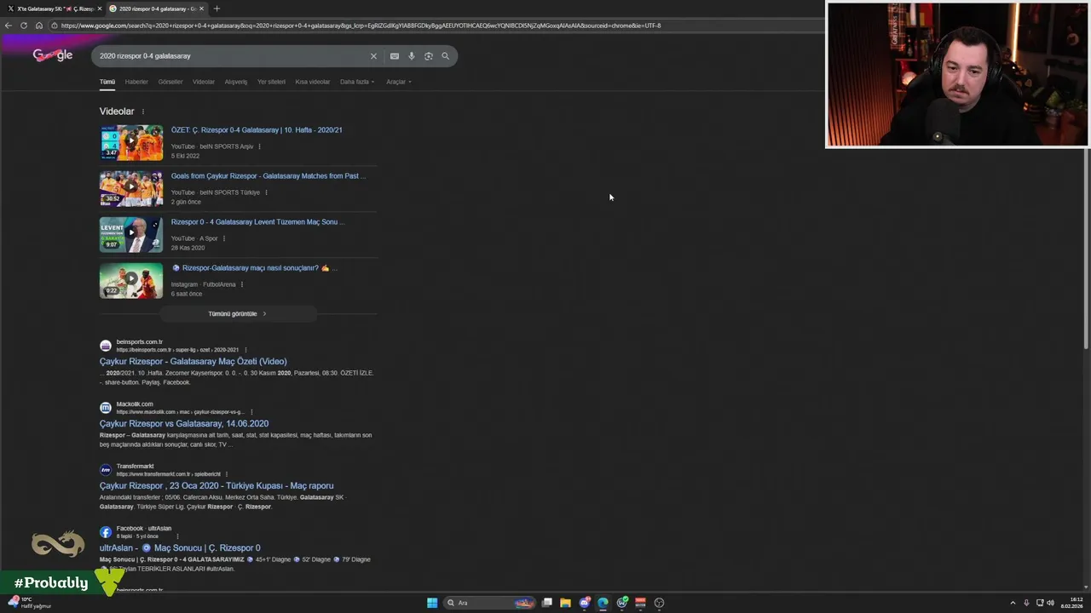Play the 36:52 beIN SPORTS thumbnail
The width and height of the screenshot is (1091, 613).
coord(131,189)
